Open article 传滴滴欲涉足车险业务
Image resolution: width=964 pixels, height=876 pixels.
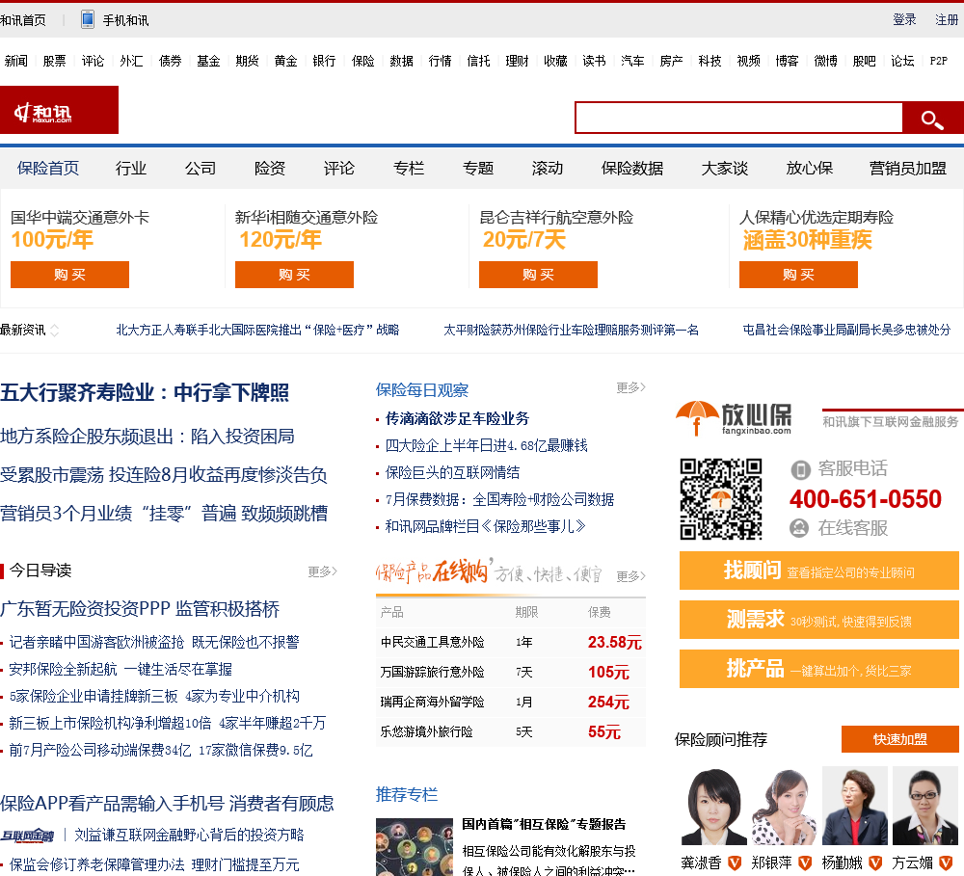457,418
